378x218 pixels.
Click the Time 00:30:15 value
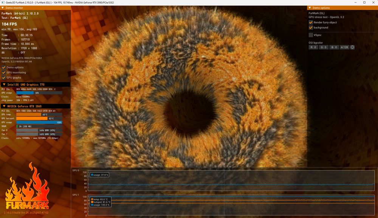[26, 35]
